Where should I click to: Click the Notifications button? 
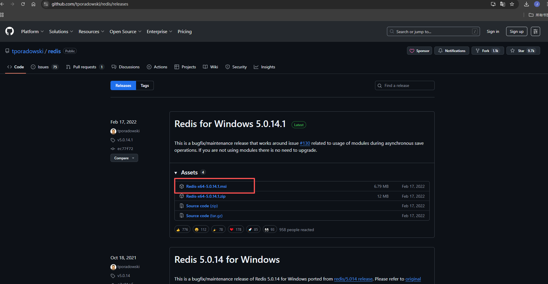pyautogui.click(x=452, y=51)
